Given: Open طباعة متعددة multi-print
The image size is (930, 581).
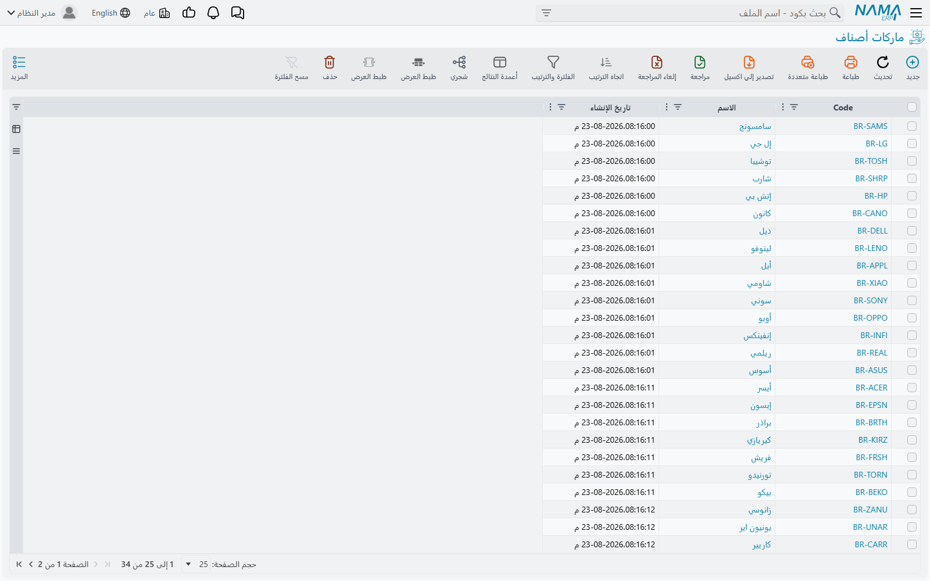Looking at the screenshot, I should tap(808, 68).
